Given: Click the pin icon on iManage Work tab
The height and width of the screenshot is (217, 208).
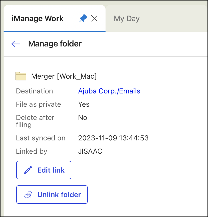Looking at the screenshot, I should (83, 18).
